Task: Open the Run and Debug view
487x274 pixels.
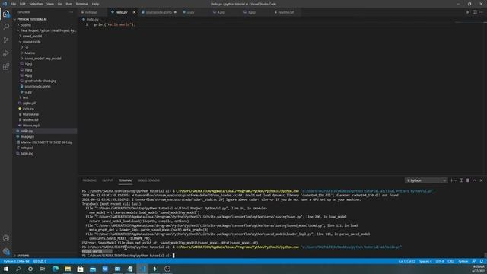Action: coord(6,53)
